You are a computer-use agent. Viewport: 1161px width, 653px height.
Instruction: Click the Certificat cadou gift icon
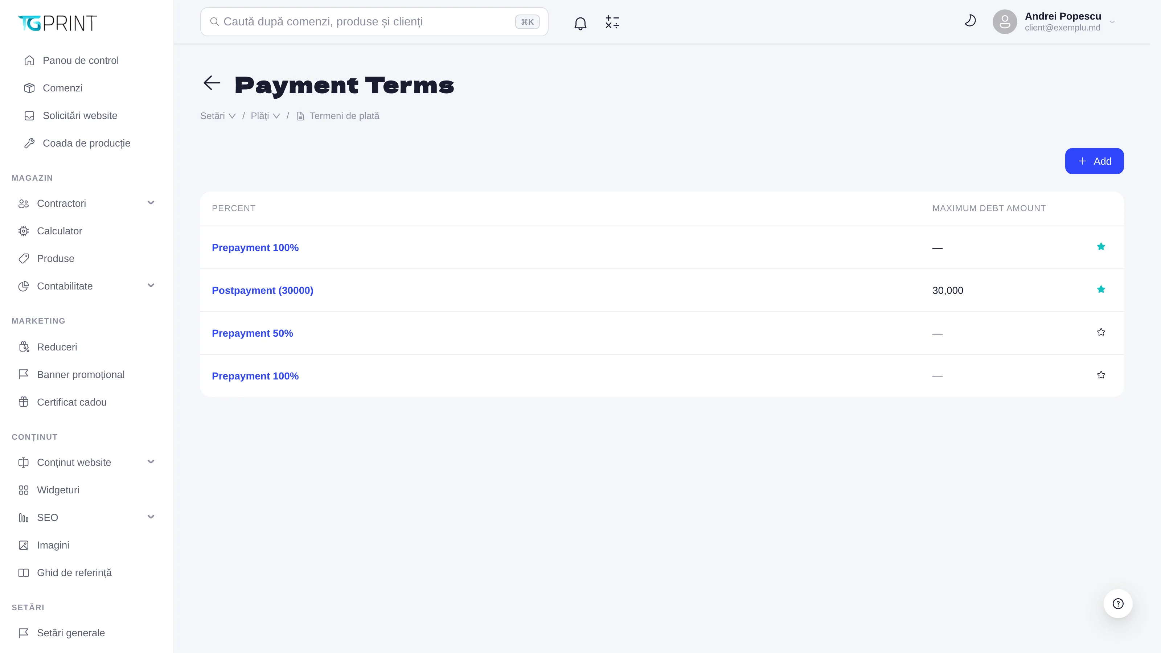coord(24,402)
